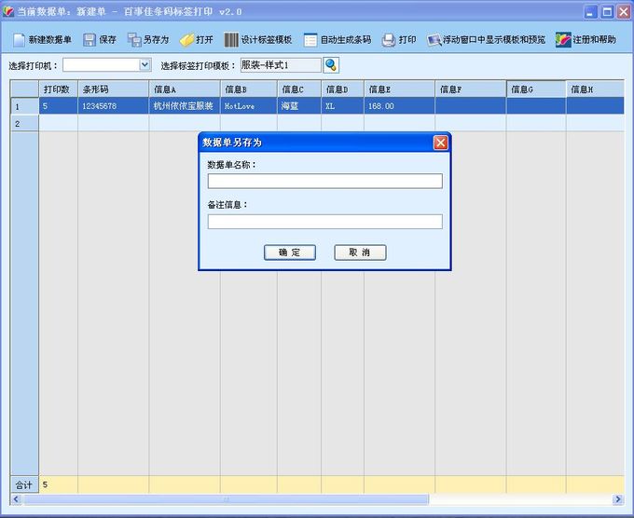
Task: Click the 备注信息 input field
Action: (324, 222)
